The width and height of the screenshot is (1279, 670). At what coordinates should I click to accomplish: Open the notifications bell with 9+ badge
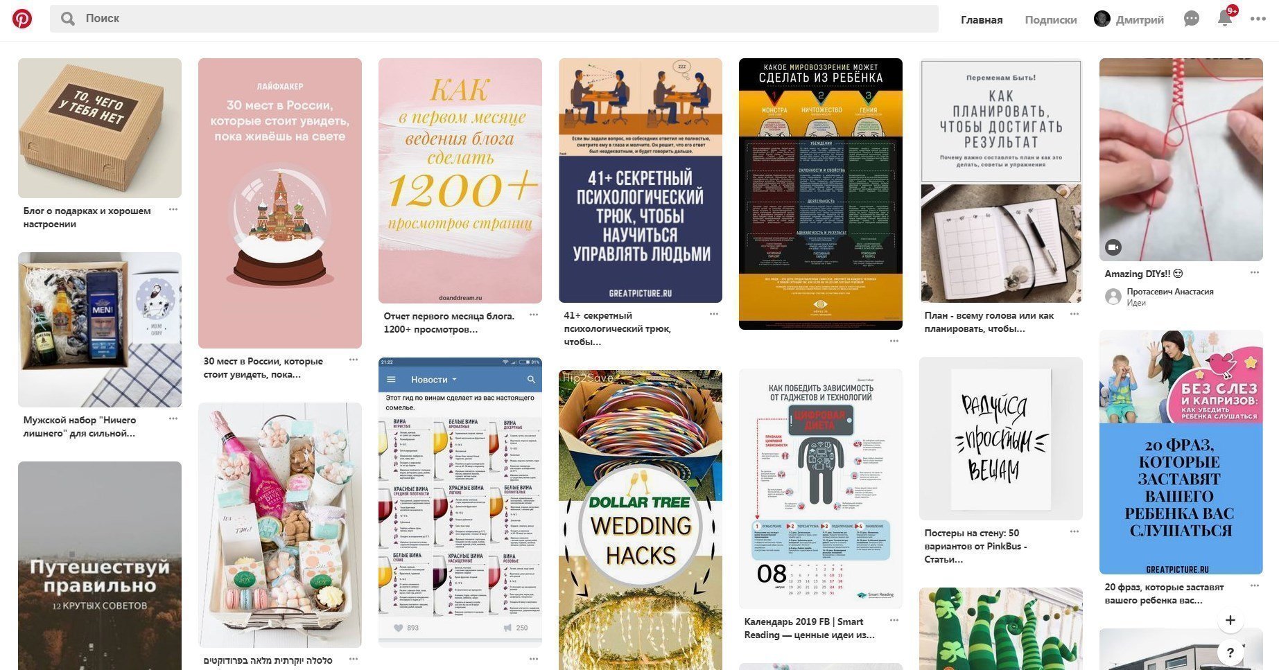(x=1226, y=18)
